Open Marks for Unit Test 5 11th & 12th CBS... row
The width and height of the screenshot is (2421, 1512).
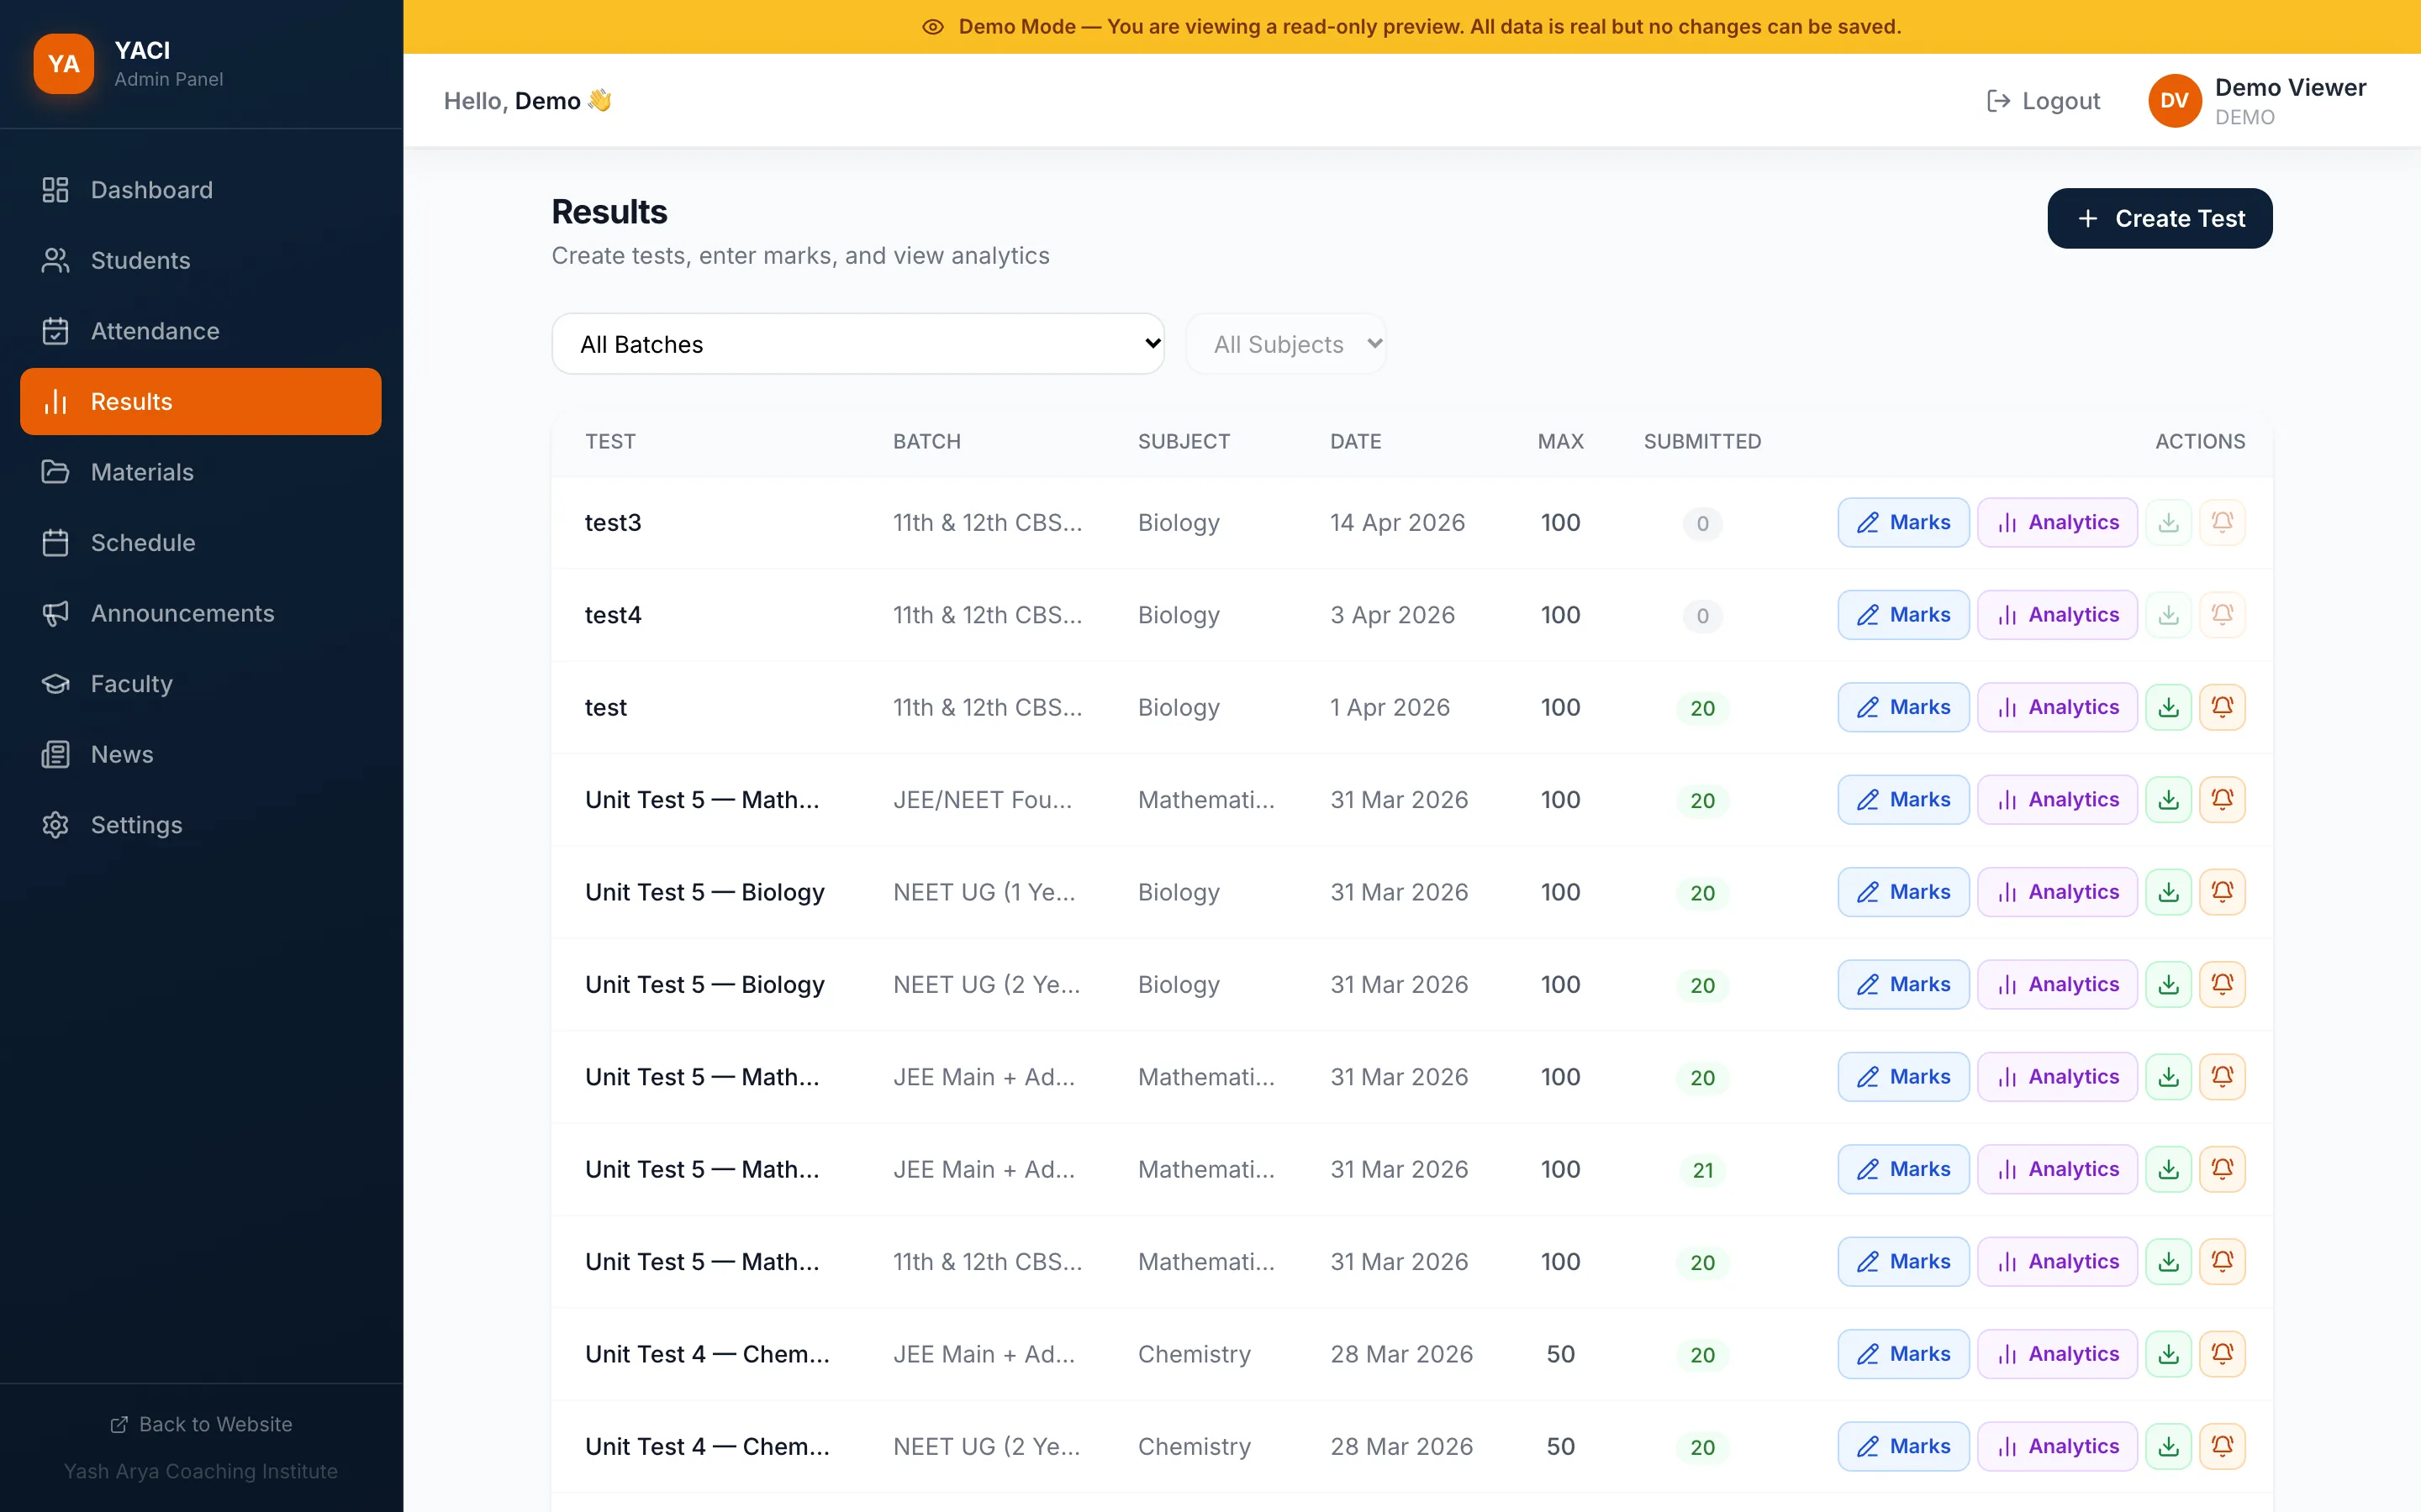coord(1903,1262)
